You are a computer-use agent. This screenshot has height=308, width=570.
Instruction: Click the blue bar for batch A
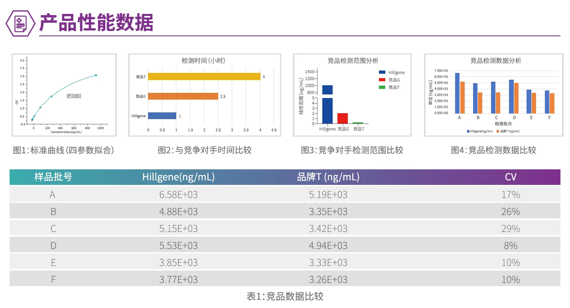(457, 93)
